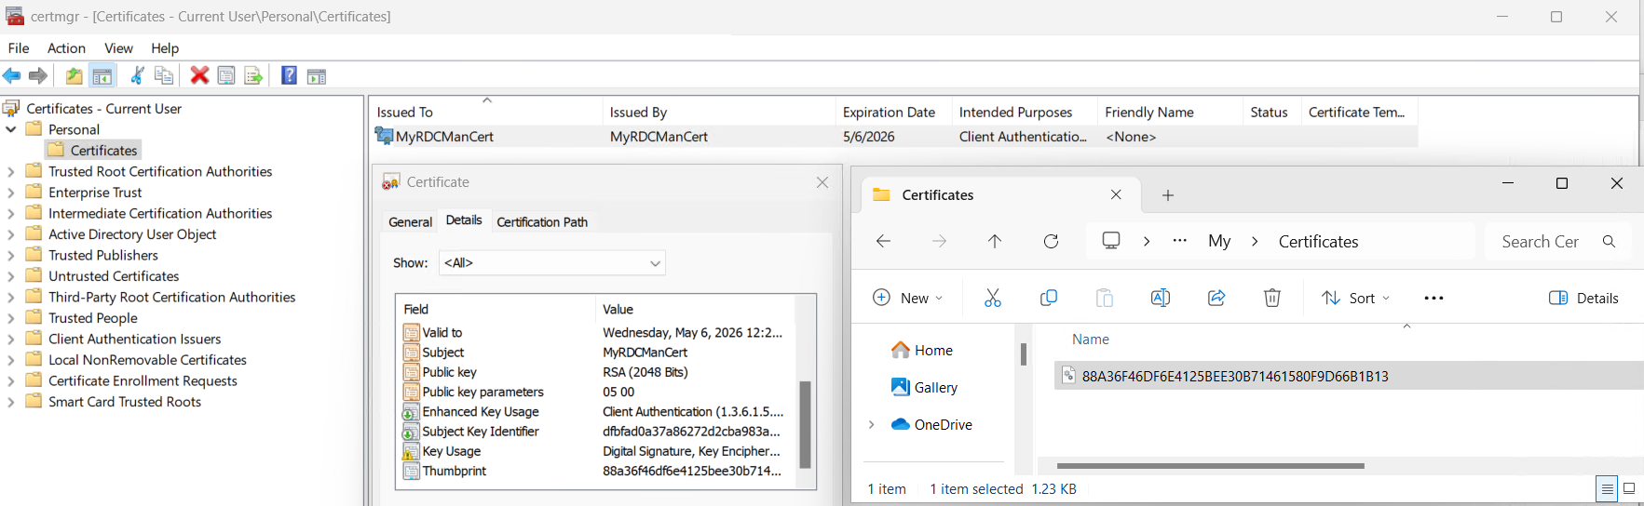Toggle the Explorer Details pane button
The width and height of the screenshot is (1644, 506).
tap(1583, 298)
